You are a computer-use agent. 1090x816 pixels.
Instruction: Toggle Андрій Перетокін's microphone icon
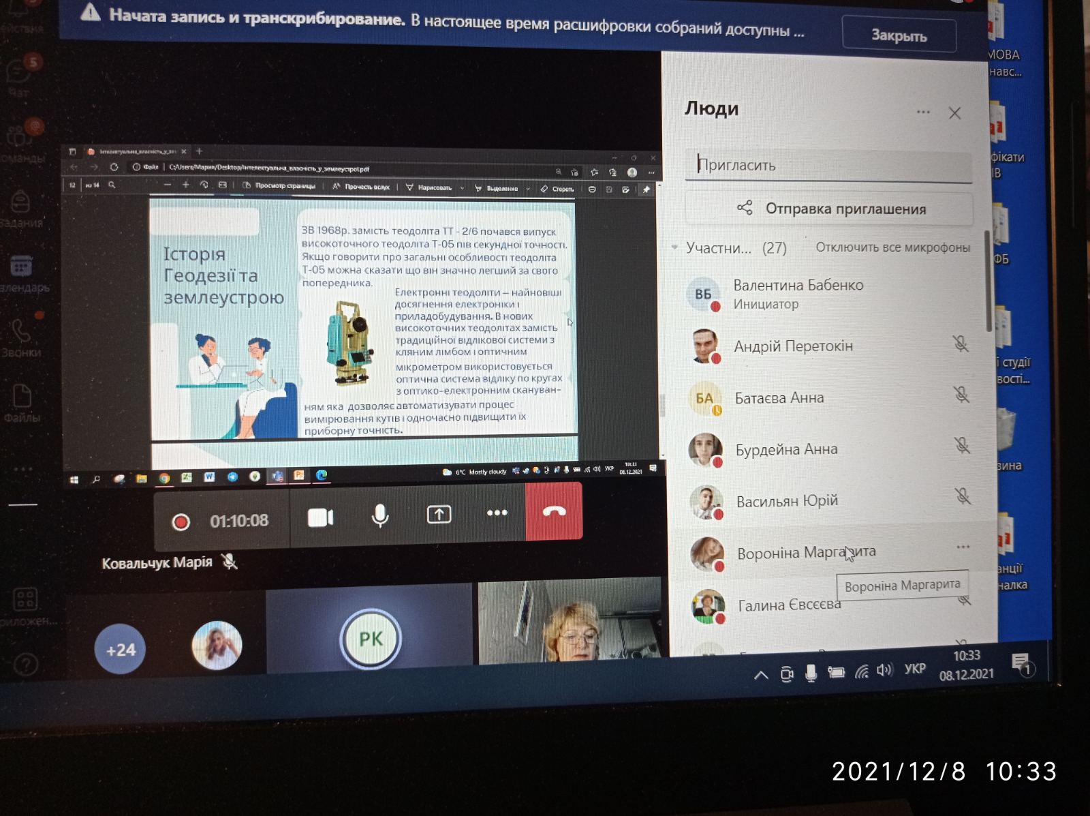pos(961,344)
